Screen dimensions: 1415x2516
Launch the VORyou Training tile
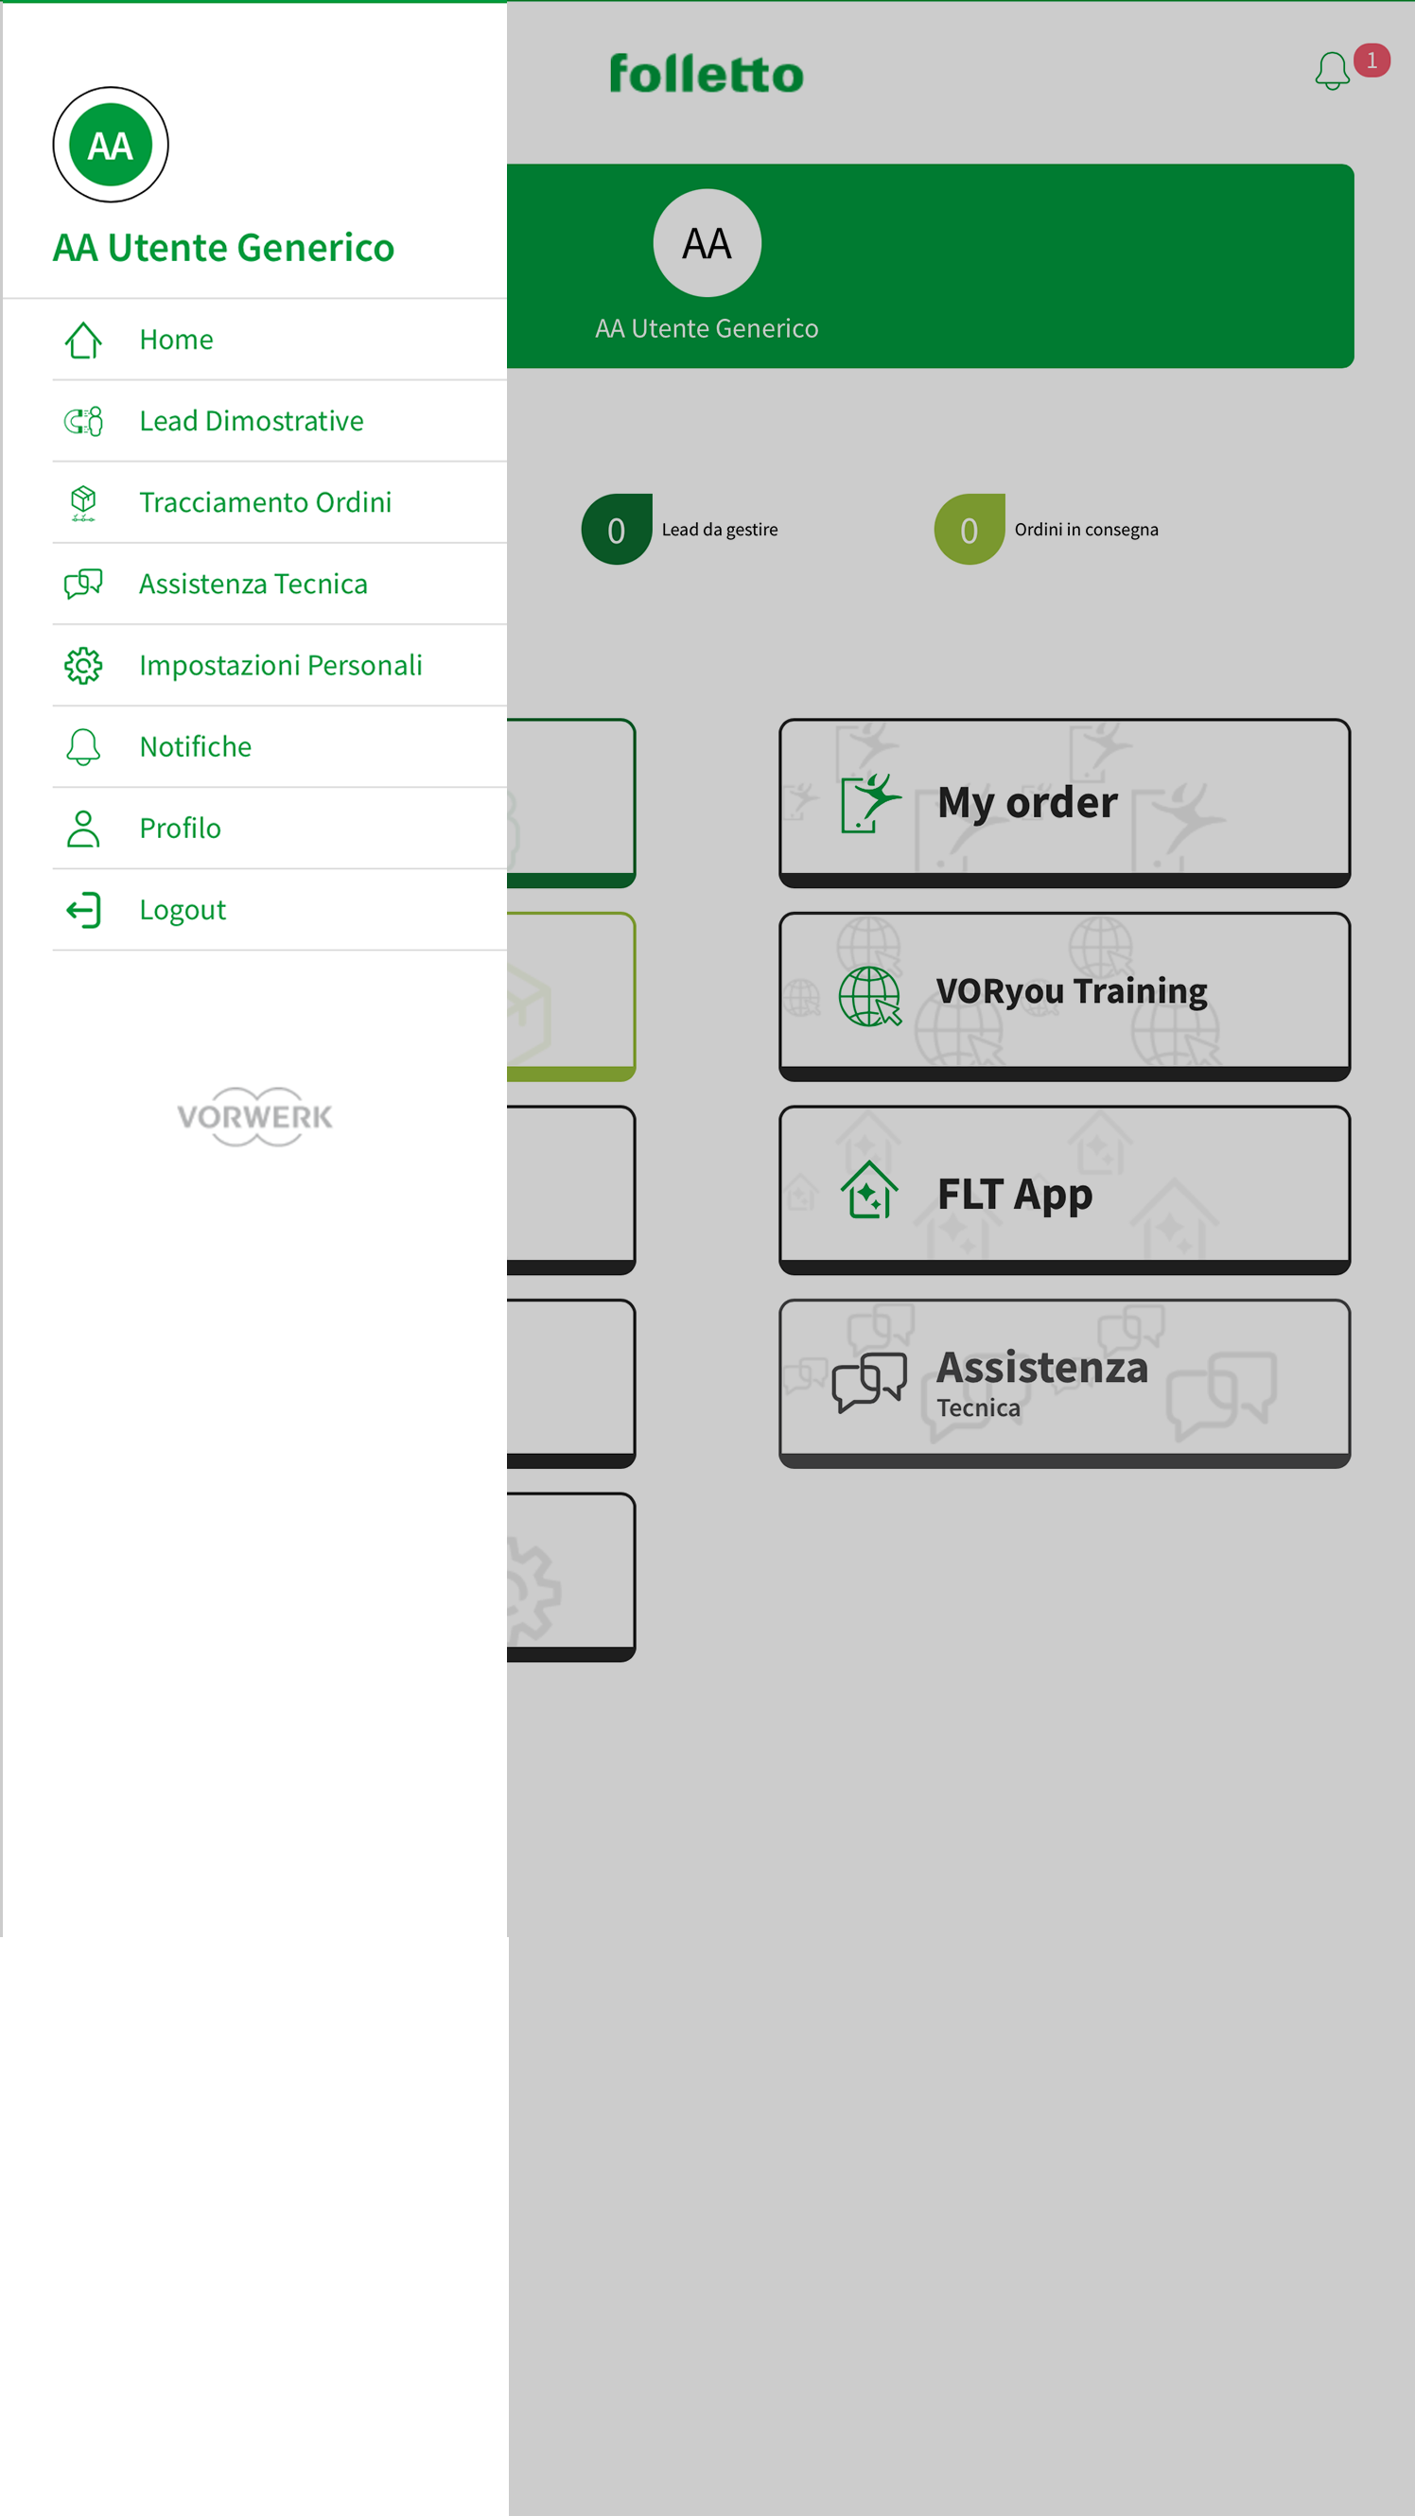click(x=1064, y=996)
